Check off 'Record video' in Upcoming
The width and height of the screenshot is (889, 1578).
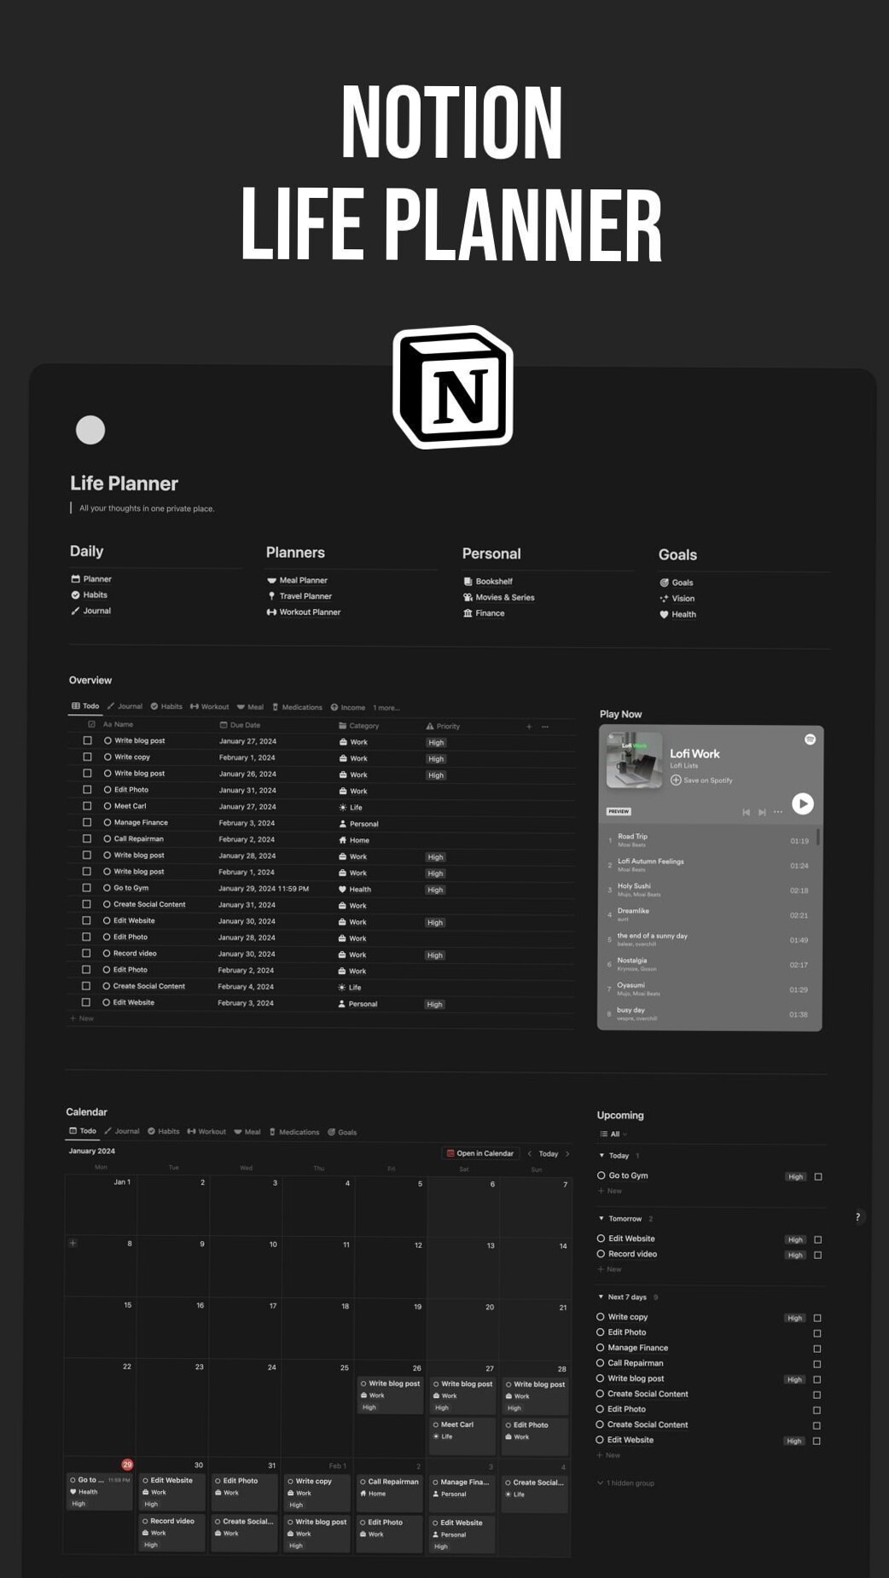(x=817, y=1255)
